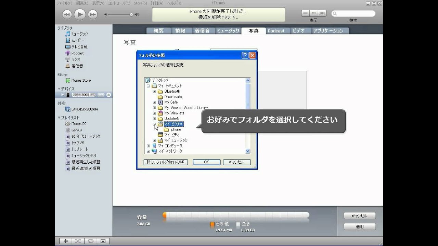Click the iTunes search field

(353, 14)
